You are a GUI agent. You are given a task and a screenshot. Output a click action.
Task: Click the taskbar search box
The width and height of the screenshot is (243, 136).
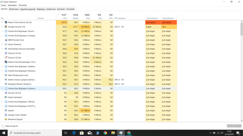click(35, 133)
